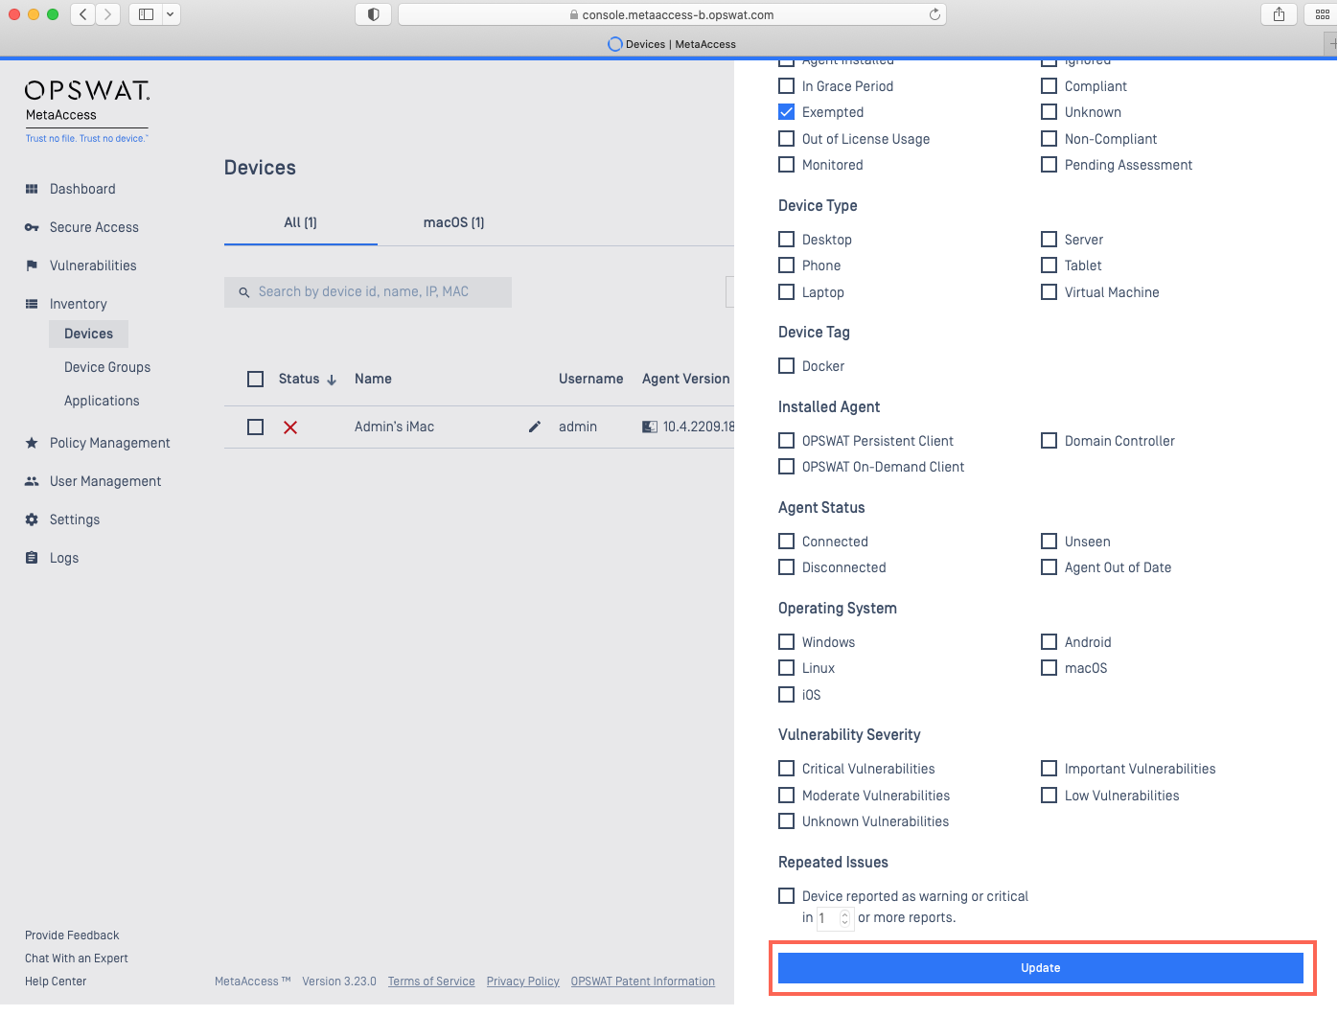Click the Policy Management star icon
The image size is (1338, 1016).
point(32,443)
